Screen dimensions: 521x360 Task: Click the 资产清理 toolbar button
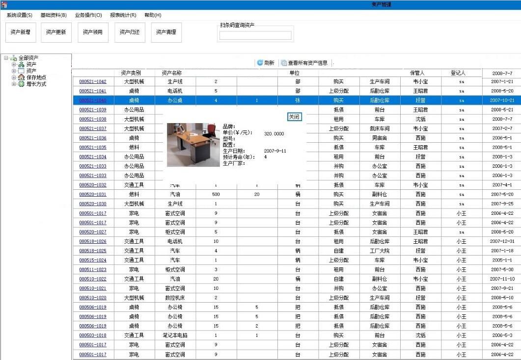(166, 32)
